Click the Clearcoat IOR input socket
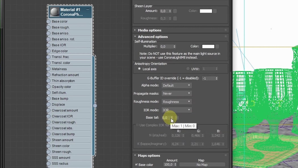 (48, 116)
